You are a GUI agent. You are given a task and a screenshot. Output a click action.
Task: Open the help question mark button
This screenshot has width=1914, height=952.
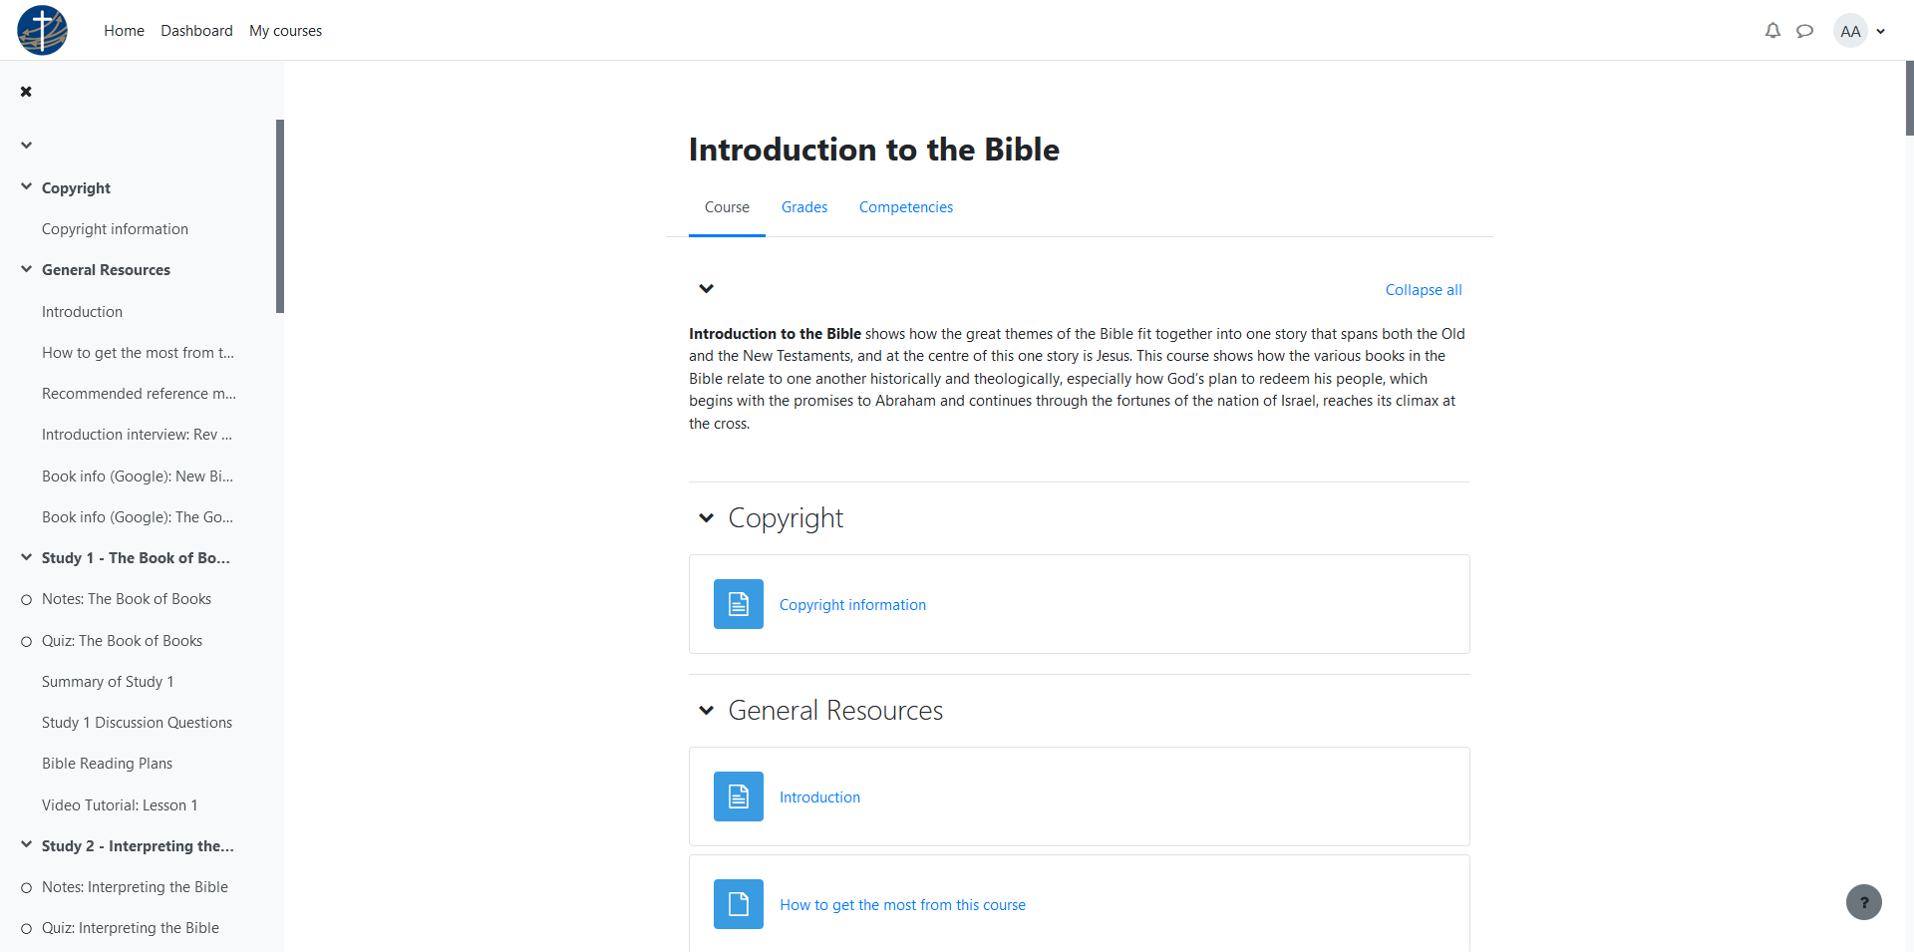click(x=1864, y=902)
